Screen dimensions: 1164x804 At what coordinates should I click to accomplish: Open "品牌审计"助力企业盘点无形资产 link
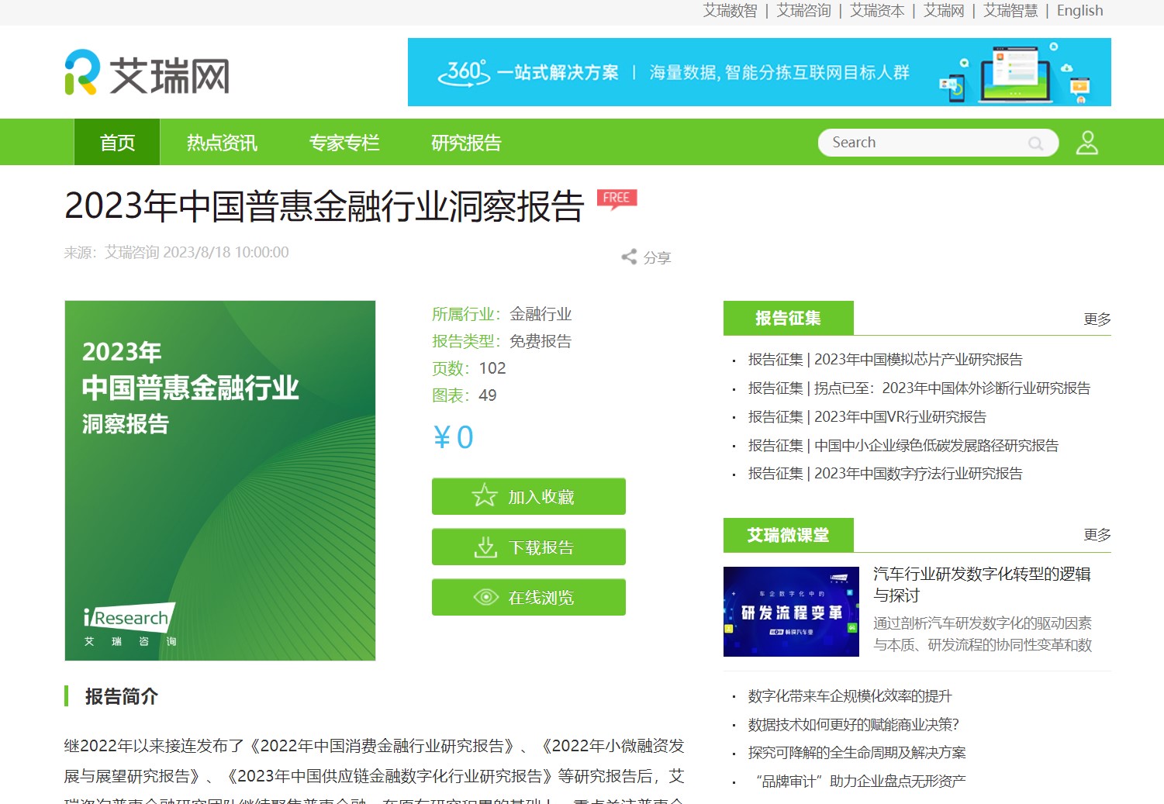(860, 782)
